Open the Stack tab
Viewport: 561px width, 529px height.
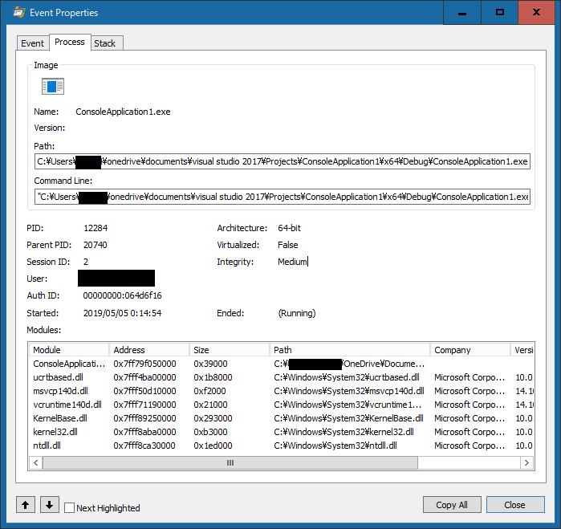click(x=105, y=43)
